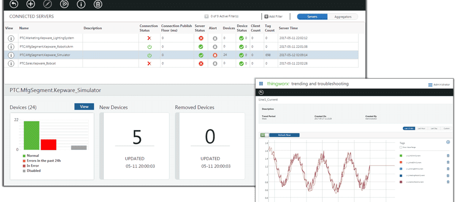Click server time 2017-05-12 02:09:14
This screenshot has width=456, height=202.
293,55
